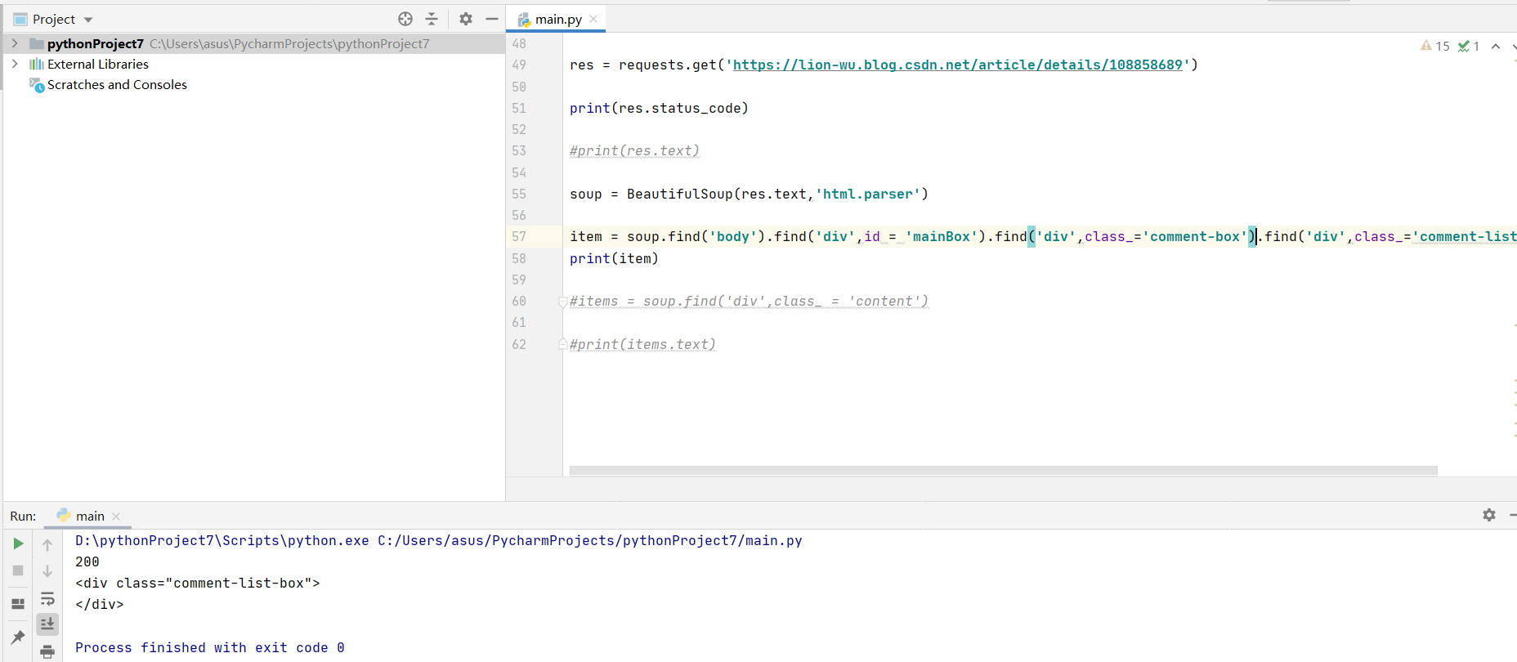Click main.py path in console output
The width and height of the screenshot is (1517, 662).
pyautogui.click(x=589, y=541)
